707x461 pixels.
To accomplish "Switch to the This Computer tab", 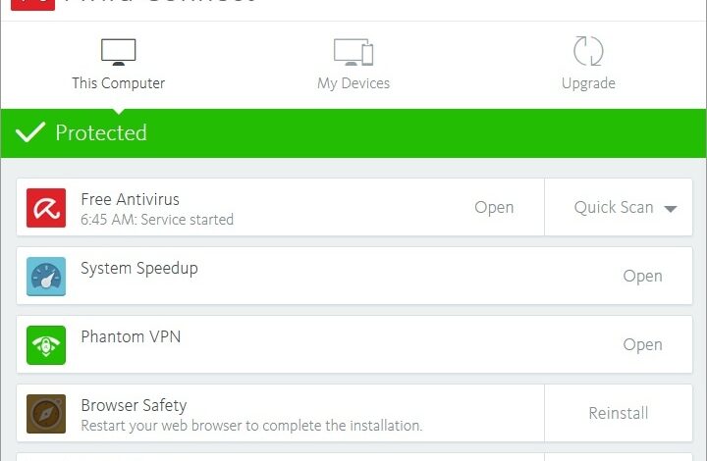I will point(118,83).
